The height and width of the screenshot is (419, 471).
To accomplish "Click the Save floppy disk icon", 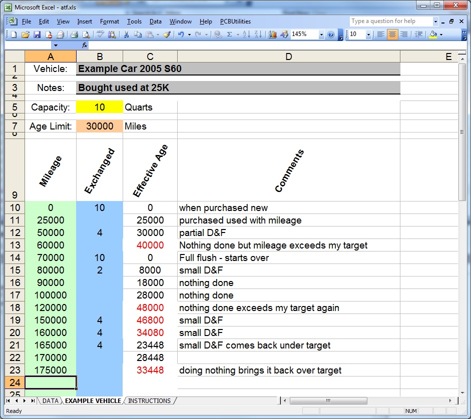I will pos(37,34).
